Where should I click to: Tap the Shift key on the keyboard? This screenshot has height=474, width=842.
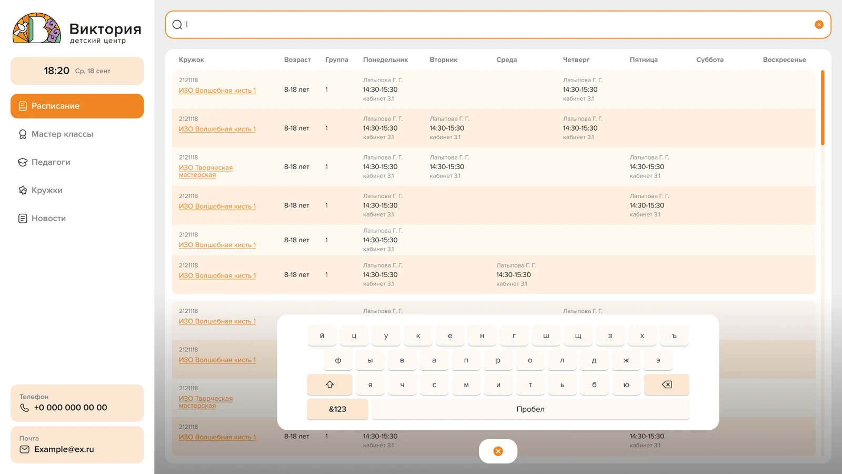point(329,384)
